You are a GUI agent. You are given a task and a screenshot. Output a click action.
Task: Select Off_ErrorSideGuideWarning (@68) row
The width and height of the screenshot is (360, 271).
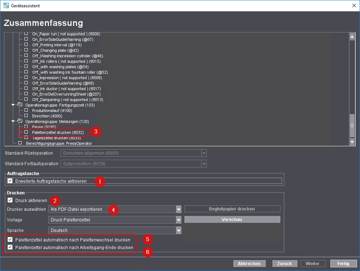pos(63,83)
